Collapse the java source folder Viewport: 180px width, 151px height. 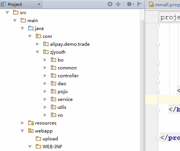[x=22, y=28]
